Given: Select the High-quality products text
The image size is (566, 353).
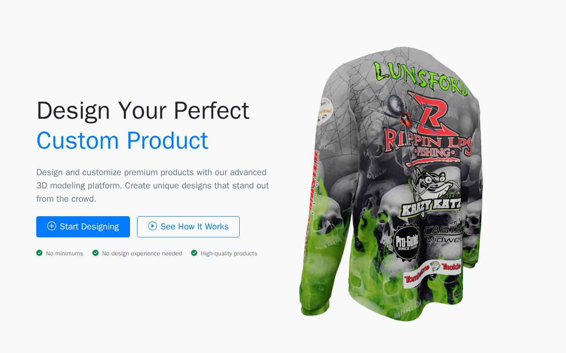Looking at the screenshot, I should (x=229, y=253).
